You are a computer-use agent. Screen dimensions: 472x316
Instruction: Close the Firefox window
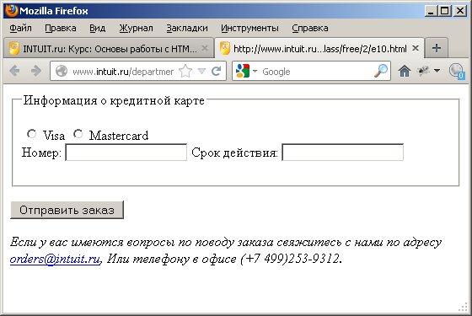(460, 11)
